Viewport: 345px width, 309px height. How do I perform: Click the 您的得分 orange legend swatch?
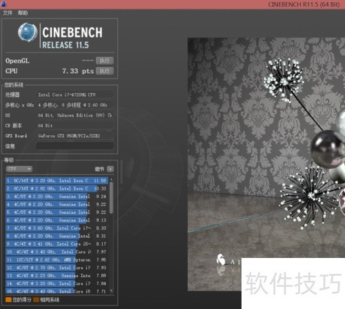coord(8,300)
